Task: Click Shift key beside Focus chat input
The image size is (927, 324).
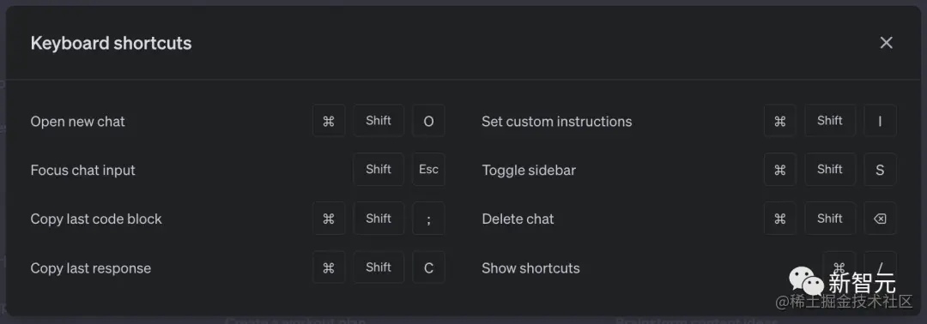Action: coord(379,170)
